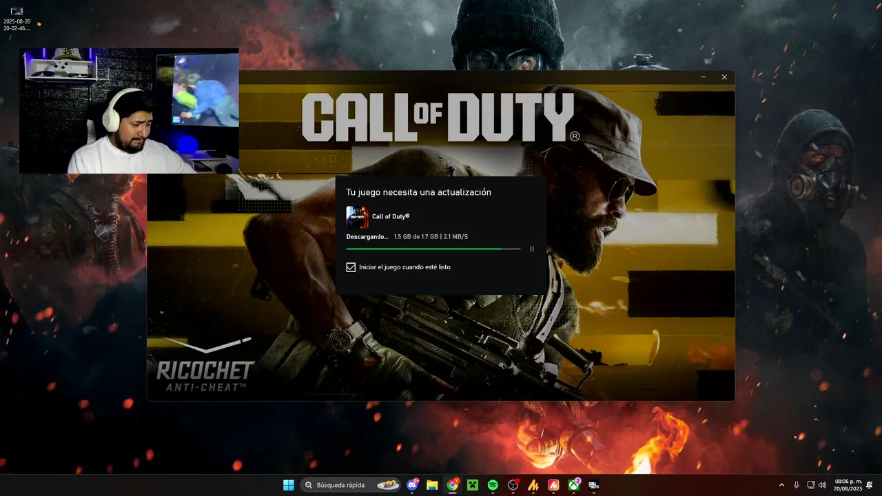
Task: Open network settings from tray
Action: point(810,485)
